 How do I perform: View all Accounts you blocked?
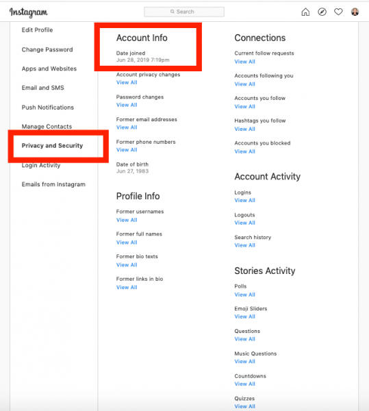[245, 151]
